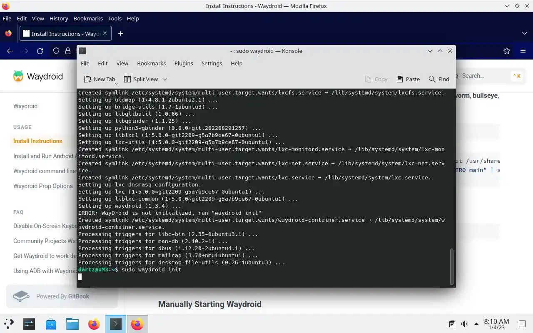Click New Tab in Konsole toolbar
The width and height of the screenshot is (533, 333).
point(100,79)
